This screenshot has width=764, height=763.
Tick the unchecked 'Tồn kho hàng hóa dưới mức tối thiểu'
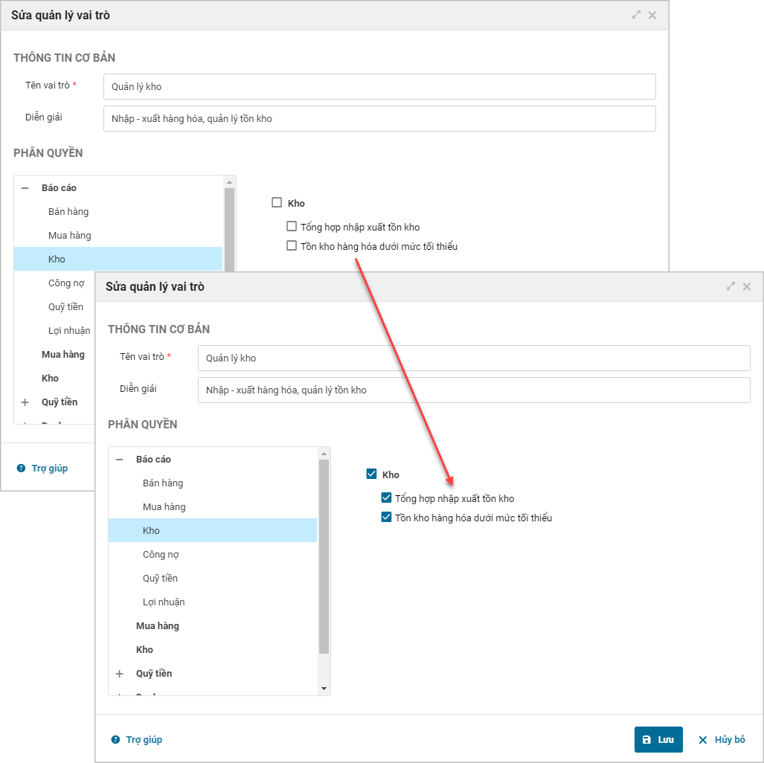(292, 246)
